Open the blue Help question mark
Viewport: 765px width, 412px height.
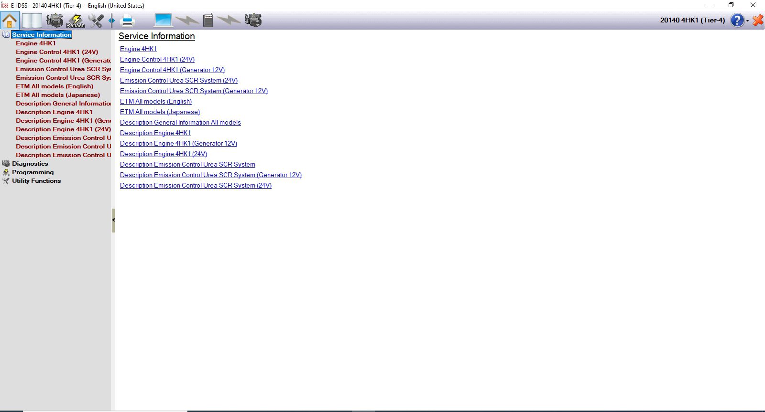[x=738, y=20]
